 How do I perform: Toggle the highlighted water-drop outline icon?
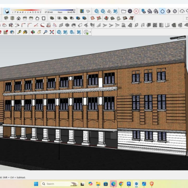click(163, 11)
